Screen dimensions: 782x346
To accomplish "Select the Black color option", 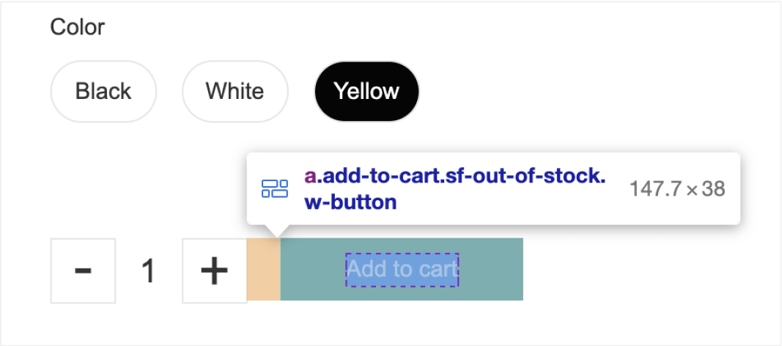I will (103, 92).
